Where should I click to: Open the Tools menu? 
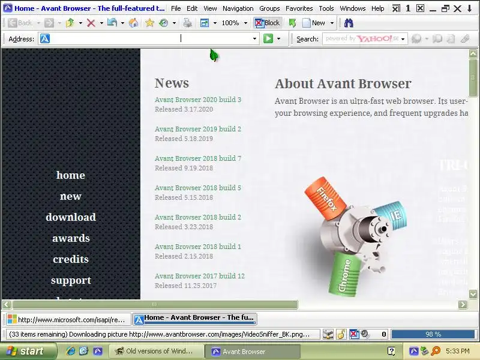pyautogui.click(x=326, y=8)
